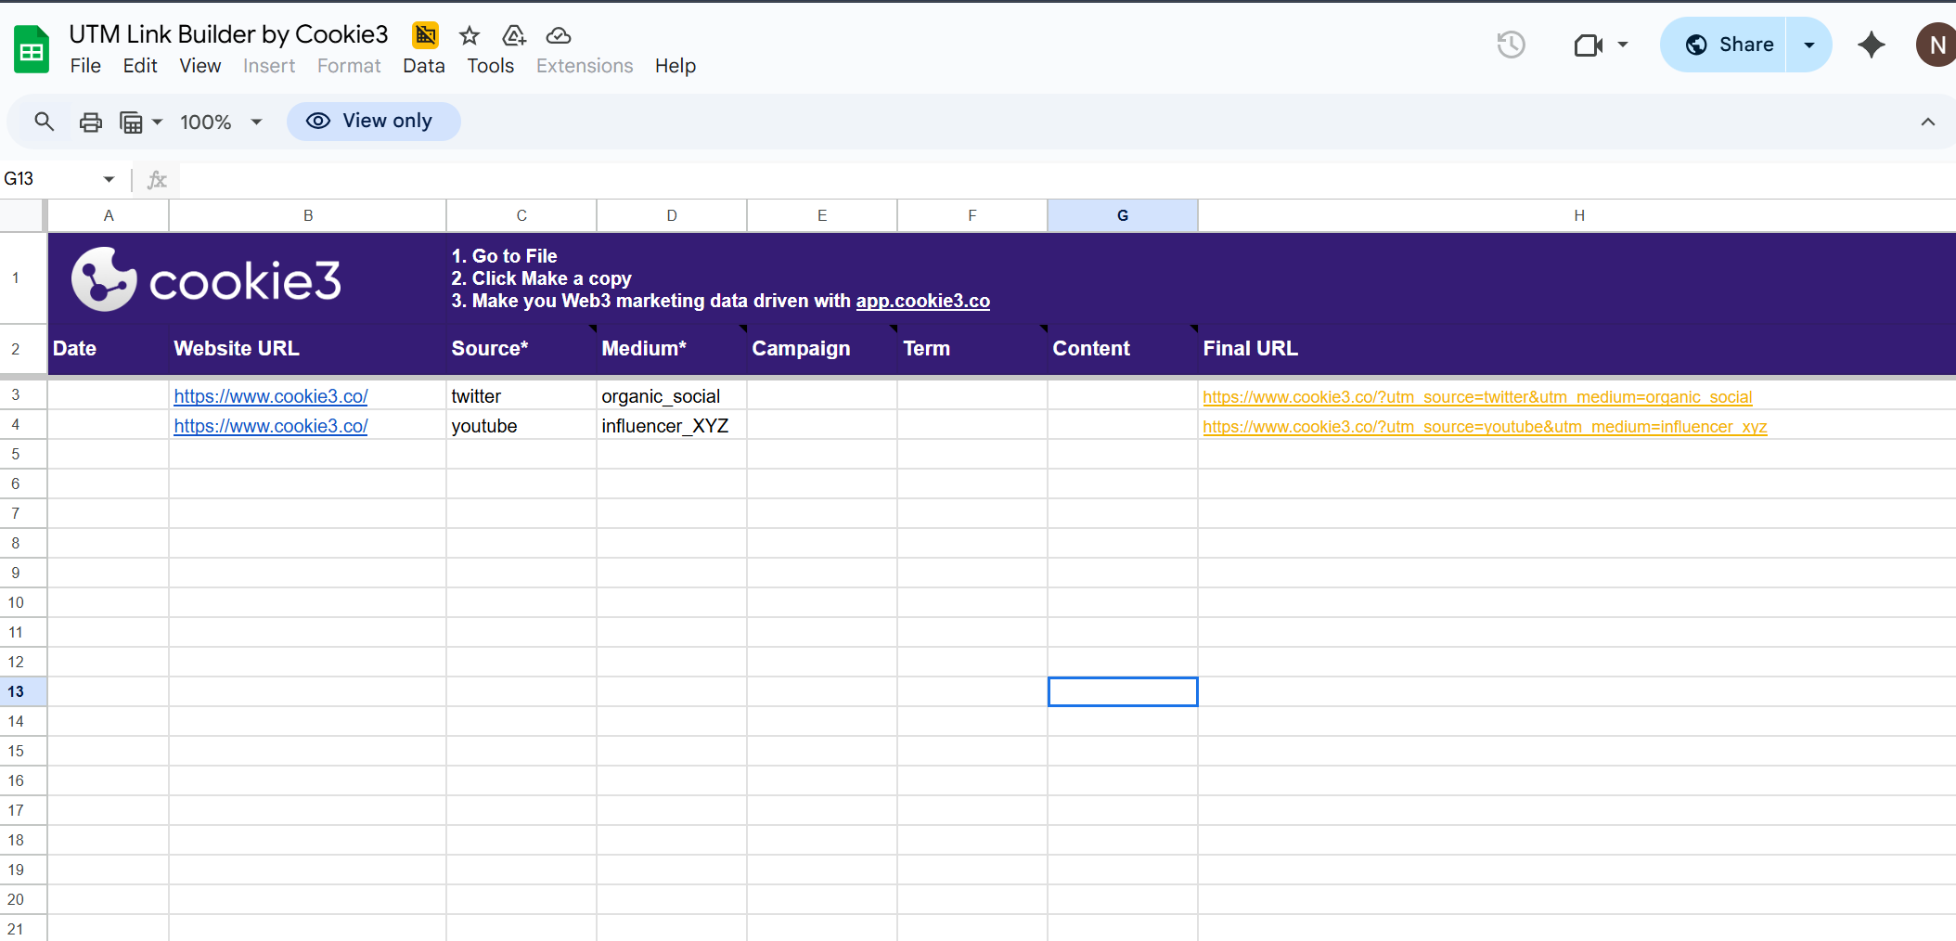1956x941 pixels.
Task: Click the fx formula icon
Action: tap(157, 179)
